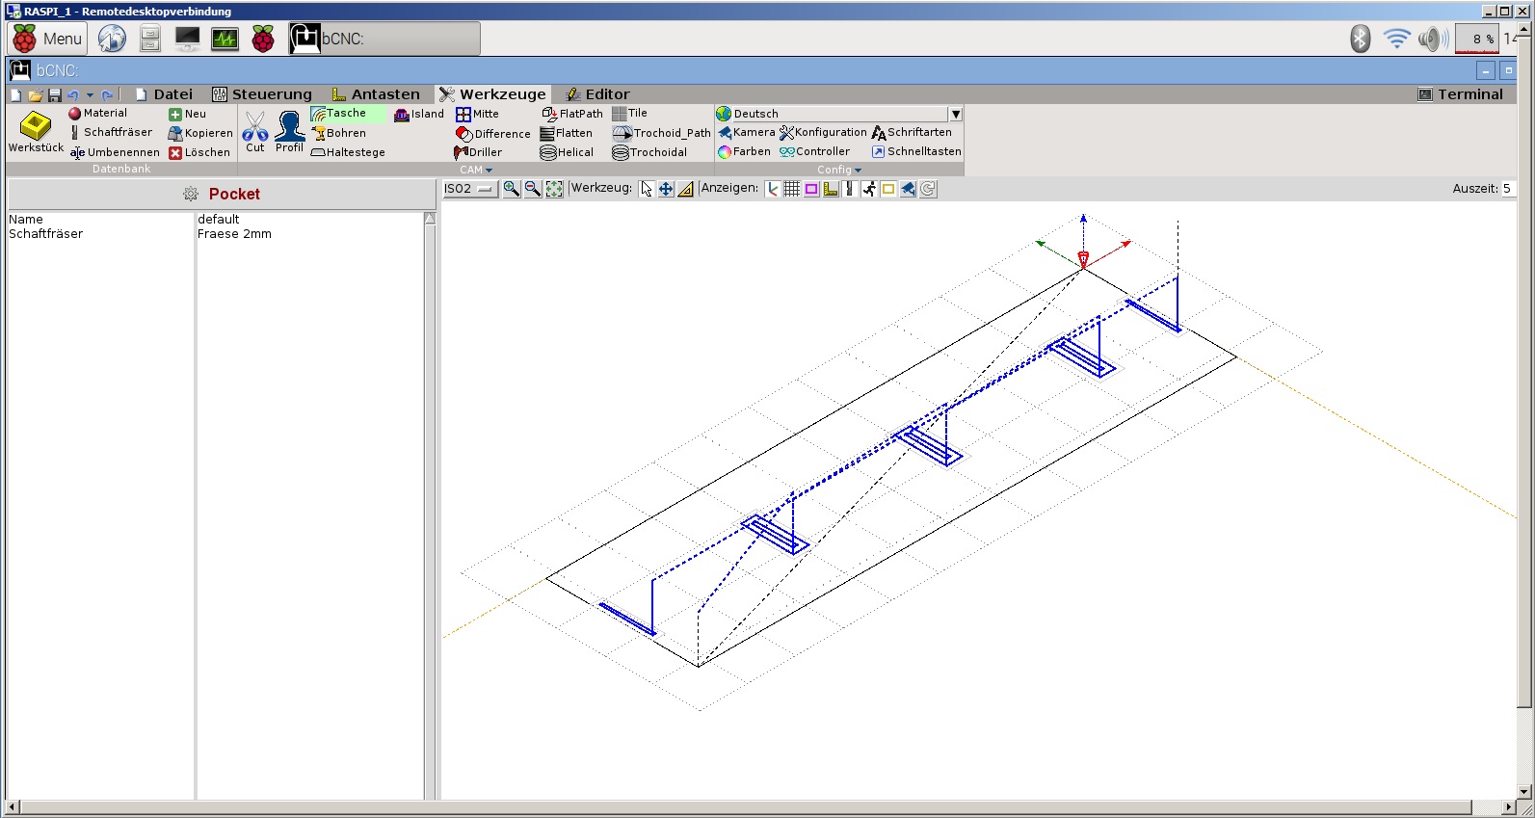Expand the CAM group menu
This screenshot has height=818, width=1535.
tap(476, 170)
